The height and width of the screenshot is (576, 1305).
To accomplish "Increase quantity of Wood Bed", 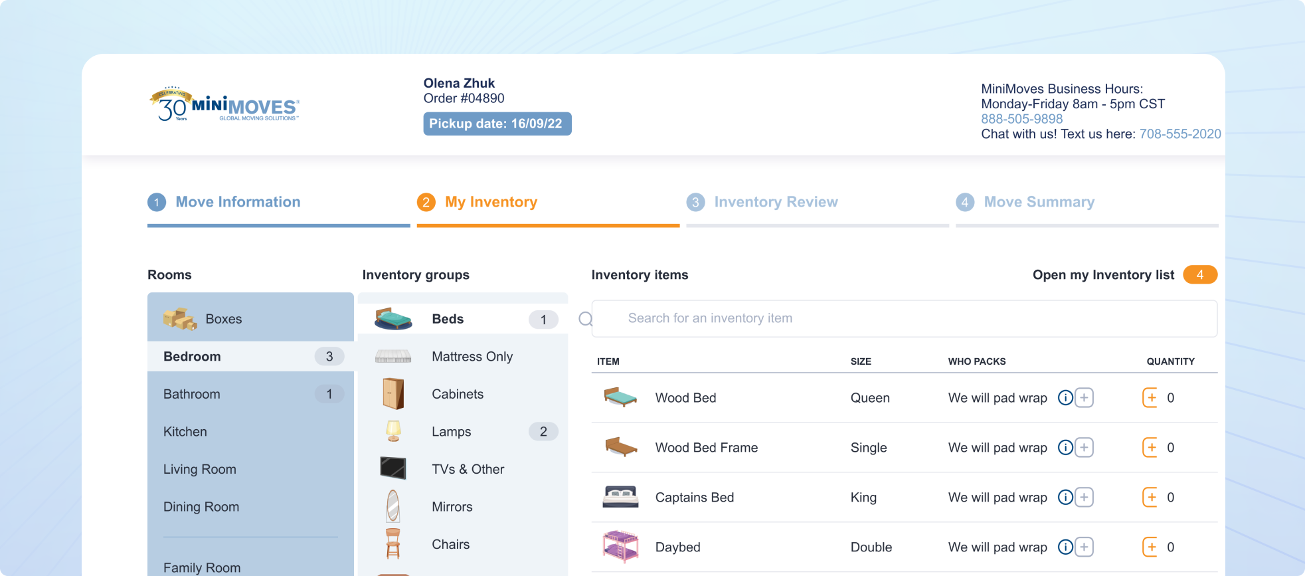I will coord(1150,398).
